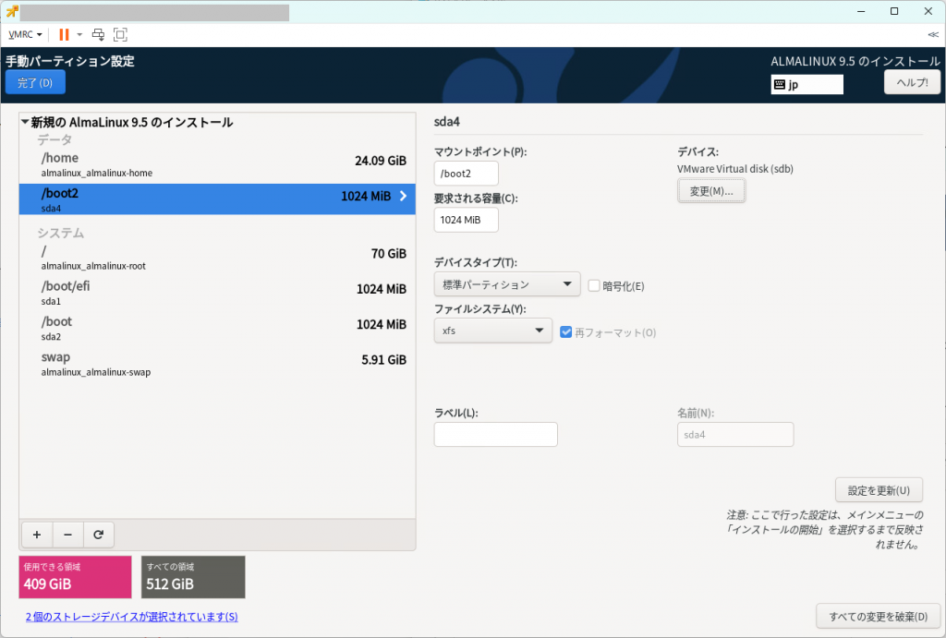Collapse the 新規の AlmaLinux 9.5 のインストール tree

(25, 122)
